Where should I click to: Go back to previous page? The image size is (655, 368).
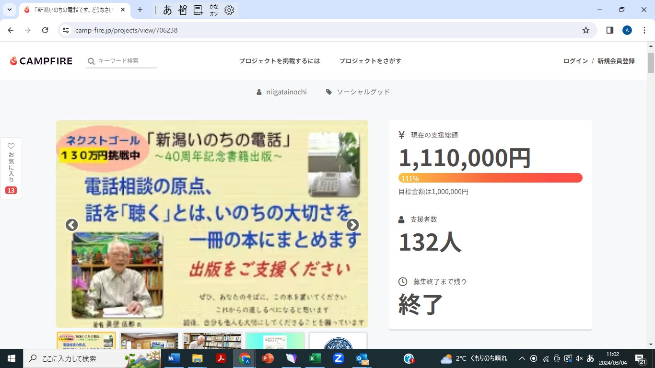[x=11, y=30]
